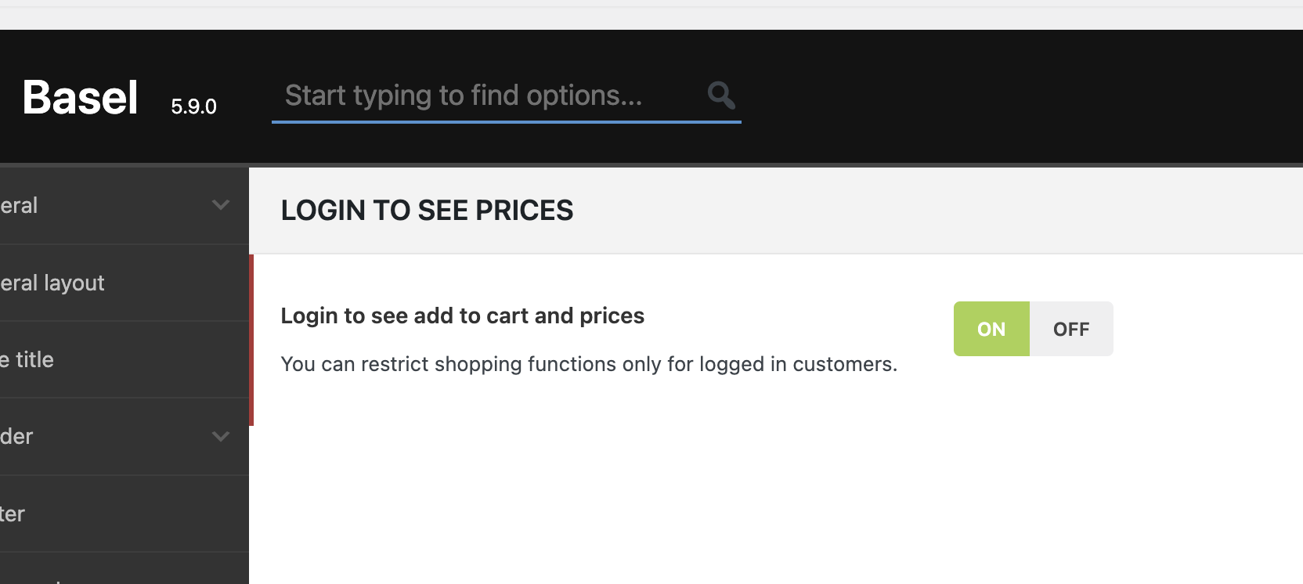This screenshot has height=584, width=1303.
Task: Click the 'Login to see add to cart and prices' label
Action: 462,315
